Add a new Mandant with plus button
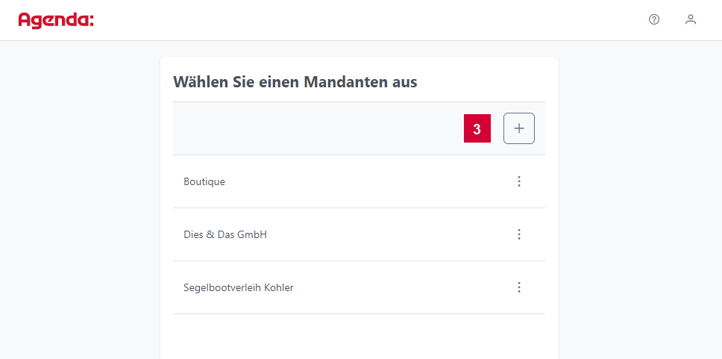The width and height of the screenshot is (722, 359). tap(519, 128)
